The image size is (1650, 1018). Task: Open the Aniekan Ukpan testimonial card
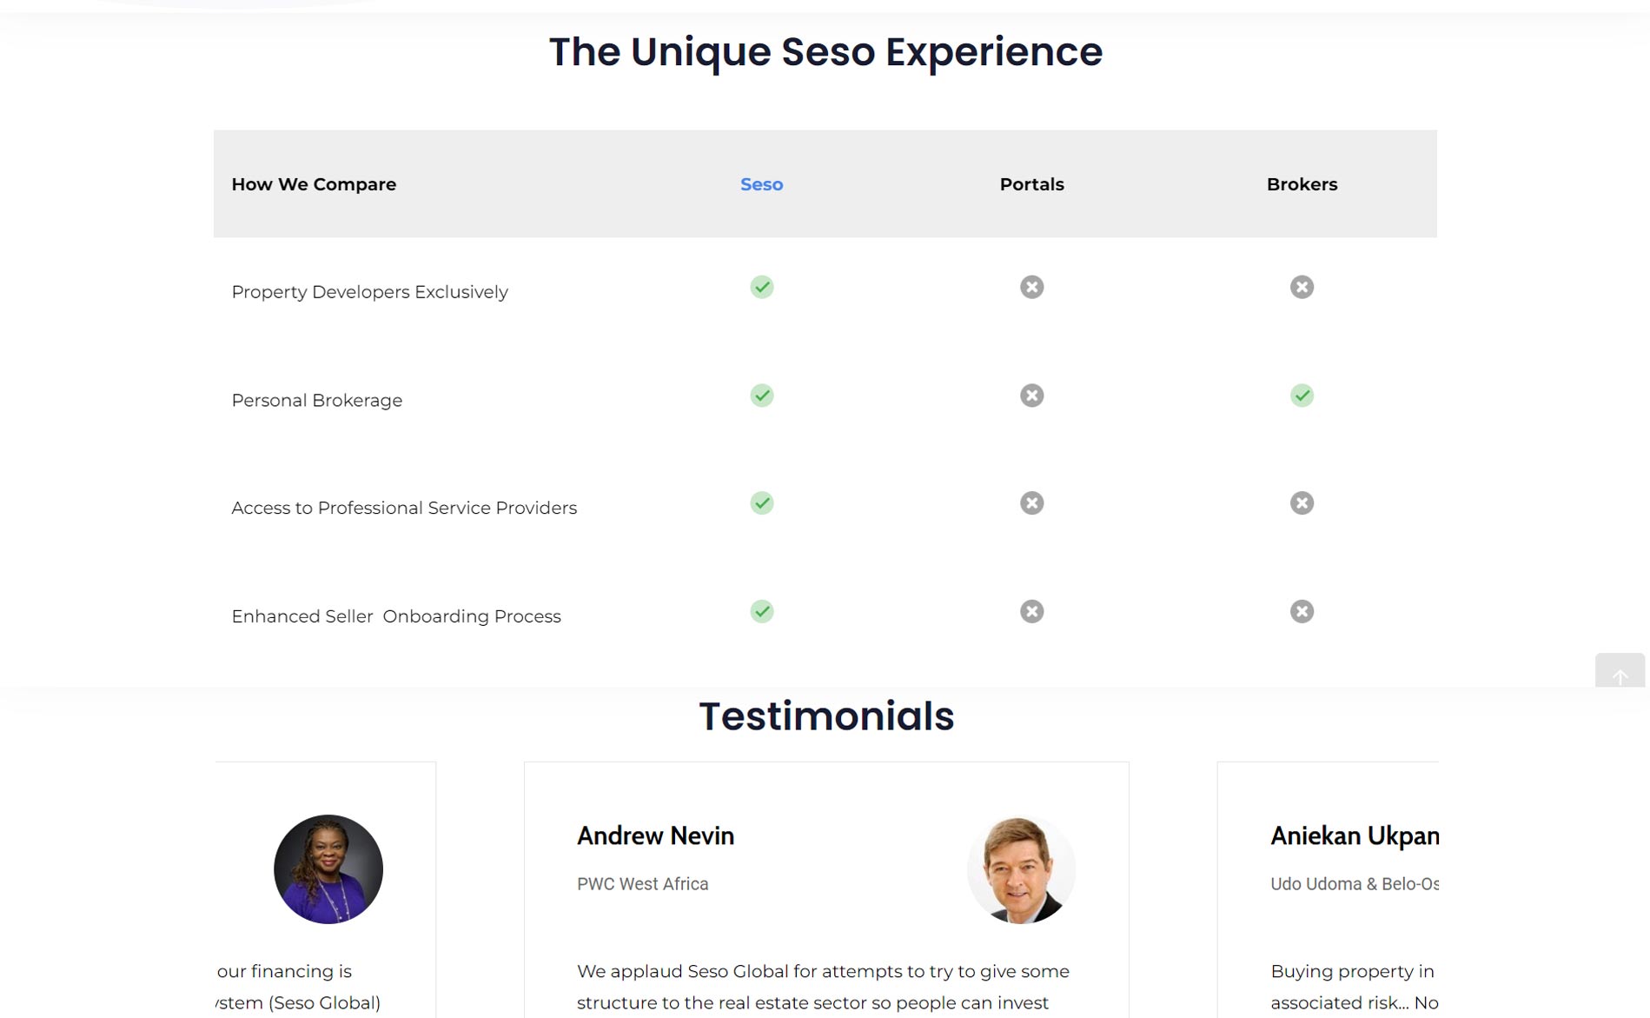click(1328, 890)
